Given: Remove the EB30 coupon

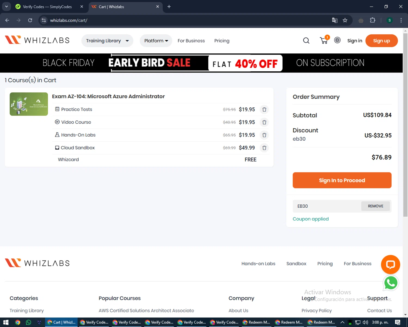Looking at the screenshot, I should [x=375, y=206].
